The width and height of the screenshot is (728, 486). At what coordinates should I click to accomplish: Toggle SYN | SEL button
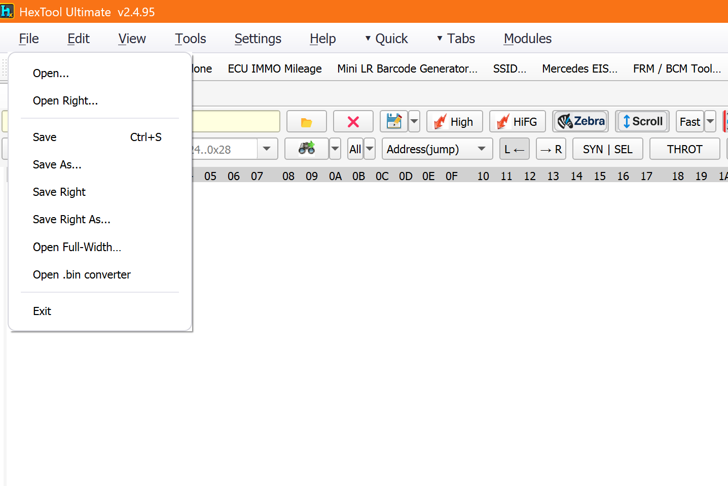pos(608,149)
